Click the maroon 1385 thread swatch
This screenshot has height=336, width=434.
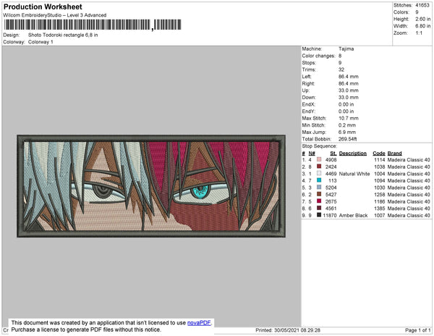tap(319, 208)
